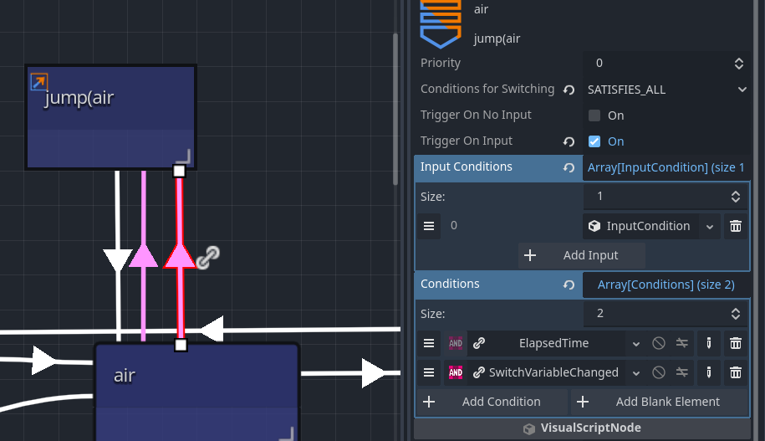Delete the InputCondition array element
The height and width of the screenshot is (441, 765).
click(736, 226)
